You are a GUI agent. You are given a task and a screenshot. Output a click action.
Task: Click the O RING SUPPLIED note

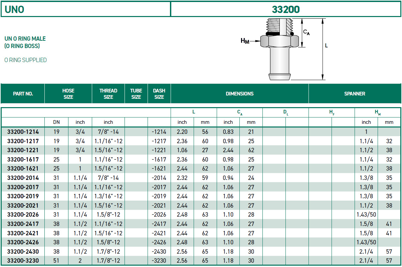pyautogui.click(x=25, y=60)
